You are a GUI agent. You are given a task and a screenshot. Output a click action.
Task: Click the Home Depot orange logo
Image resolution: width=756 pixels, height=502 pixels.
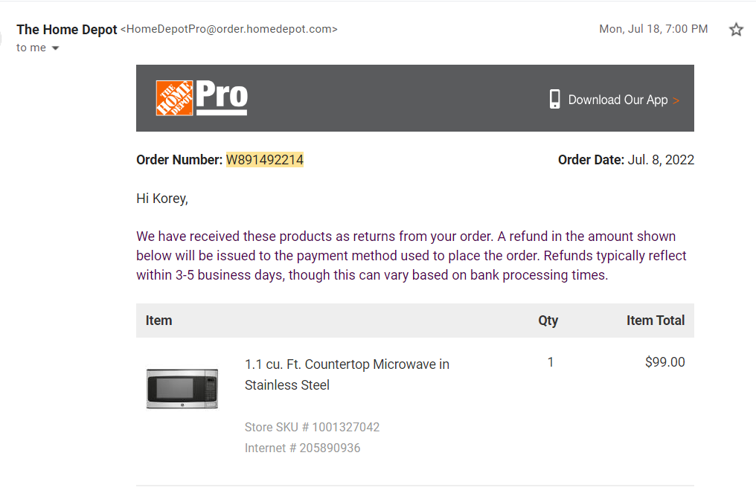click(x=175, y=98)
